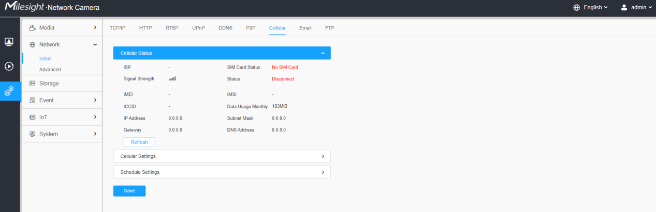Switch to the Email tab

click(305, 28)
